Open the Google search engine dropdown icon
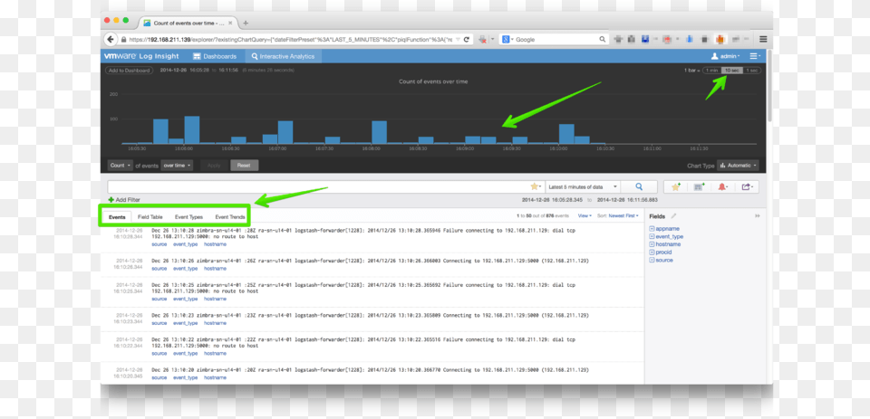 507,39
